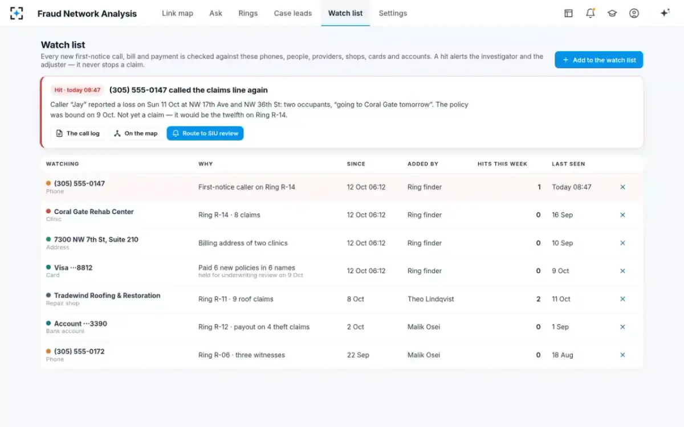This screenshot has height=427, width=684.
Task: Select the Visa ···8812 card entry
Action: [x=73, y=268]
